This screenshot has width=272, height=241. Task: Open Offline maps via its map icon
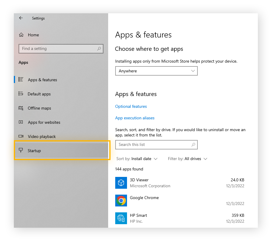pyautogui.click(x=21, y=108)
